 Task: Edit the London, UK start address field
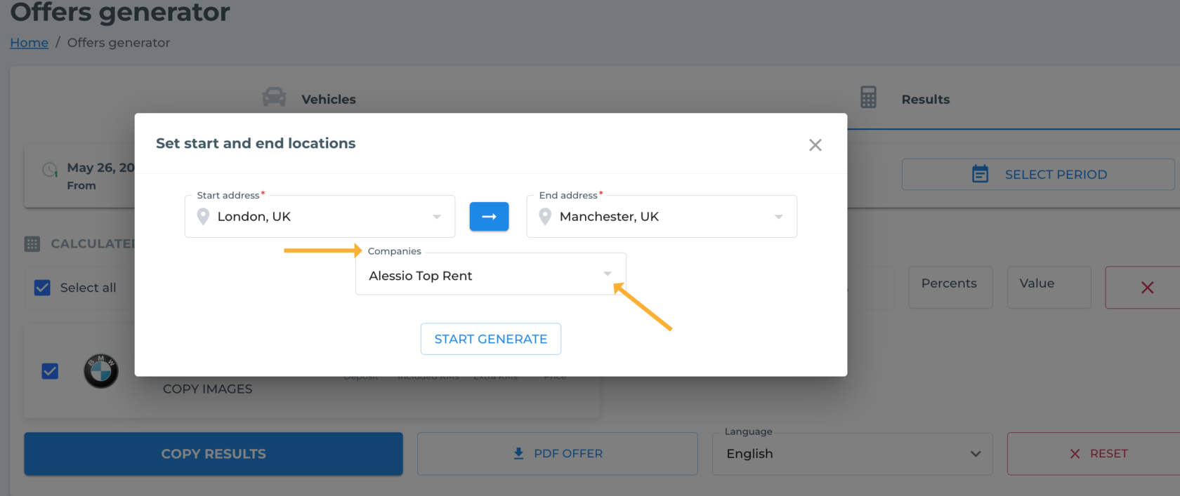tap(320, 216)
